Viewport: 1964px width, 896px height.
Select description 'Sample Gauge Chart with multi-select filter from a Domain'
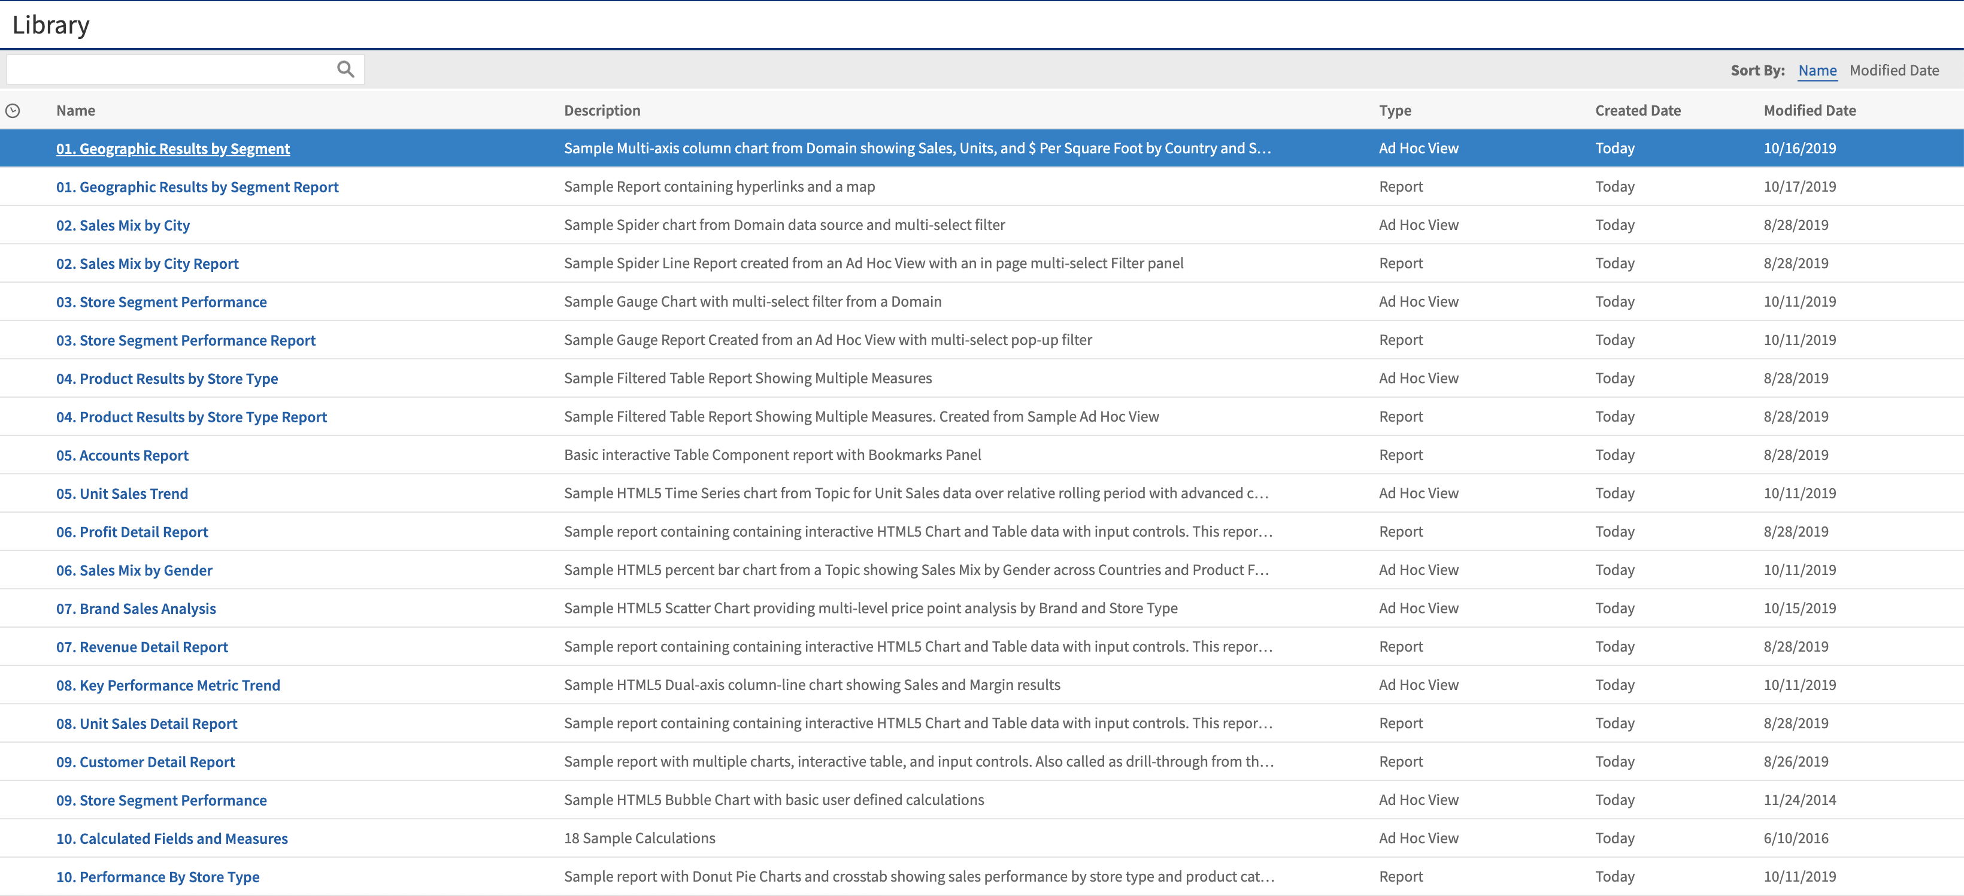753,302
